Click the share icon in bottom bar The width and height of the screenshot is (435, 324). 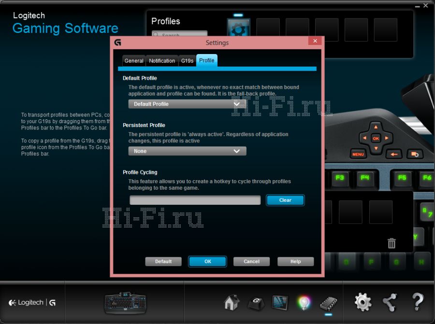tap(390, 302)
